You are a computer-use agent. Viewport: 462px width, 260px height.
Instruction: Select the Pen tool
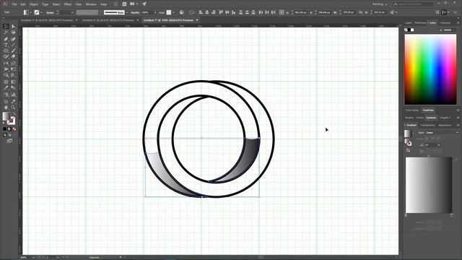click(6, 39)
